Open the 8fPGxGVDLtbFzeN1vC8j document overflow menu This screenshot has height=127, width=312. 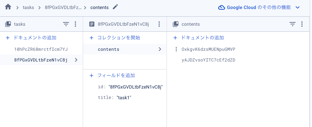point(159,24)
